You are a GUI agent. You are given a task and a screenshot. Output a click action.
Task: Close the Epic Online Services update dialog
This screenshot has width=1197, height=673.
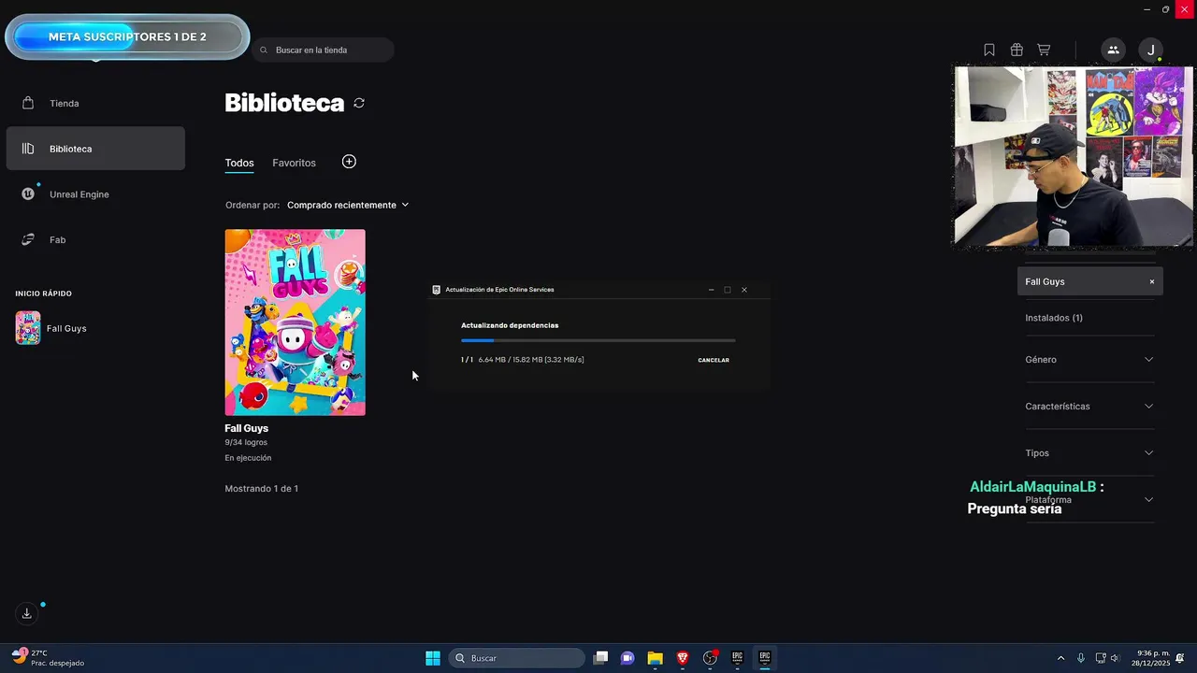tap(744, 290)
